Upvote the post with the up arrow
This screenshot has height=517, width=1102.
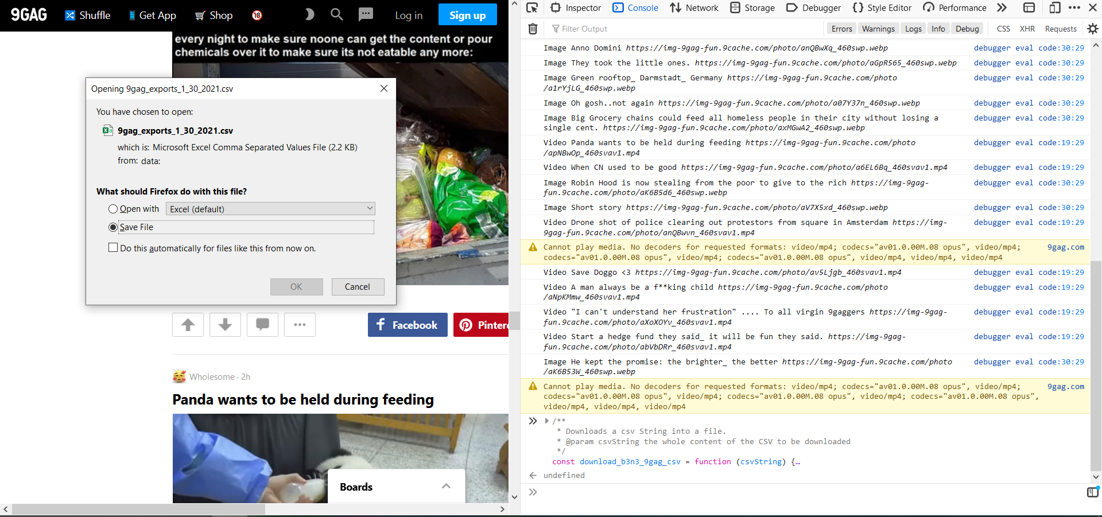click(188, 325)
